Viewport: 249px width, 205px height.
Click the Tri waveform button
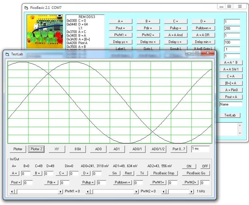pos(142,173)
